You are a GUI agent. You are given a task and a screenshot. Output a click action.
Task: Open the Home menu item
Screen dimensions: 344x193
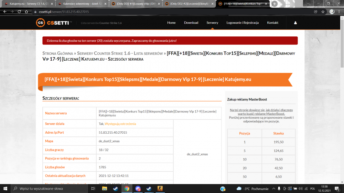[171, 23]
